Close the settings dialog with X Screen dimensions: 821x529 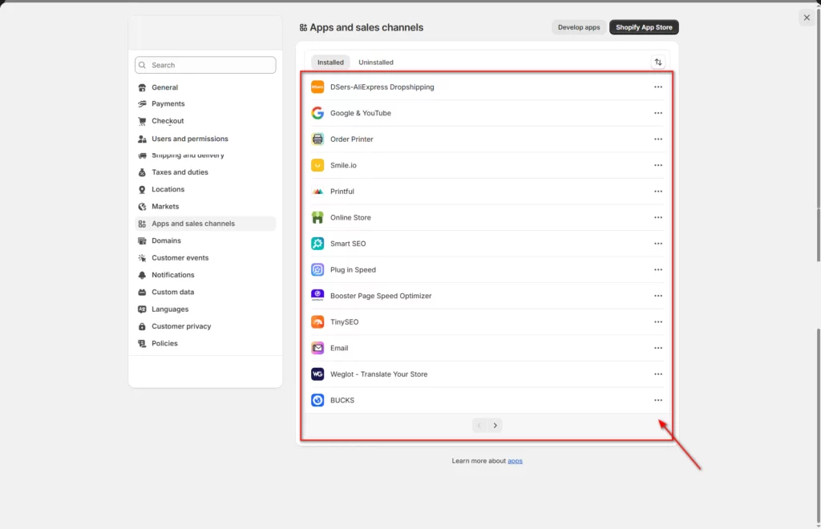point(807,18)
